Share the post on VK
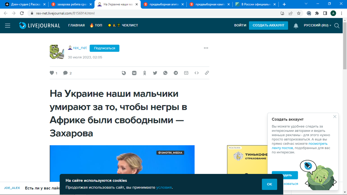The width and height of the screenshot is (347, 195). click(x=134, y=73)
